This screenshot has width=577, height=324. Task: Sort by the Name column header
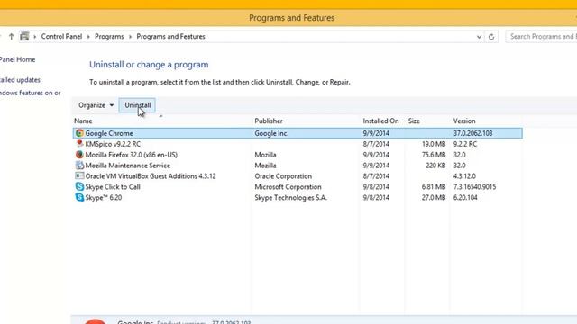point(83,121)
